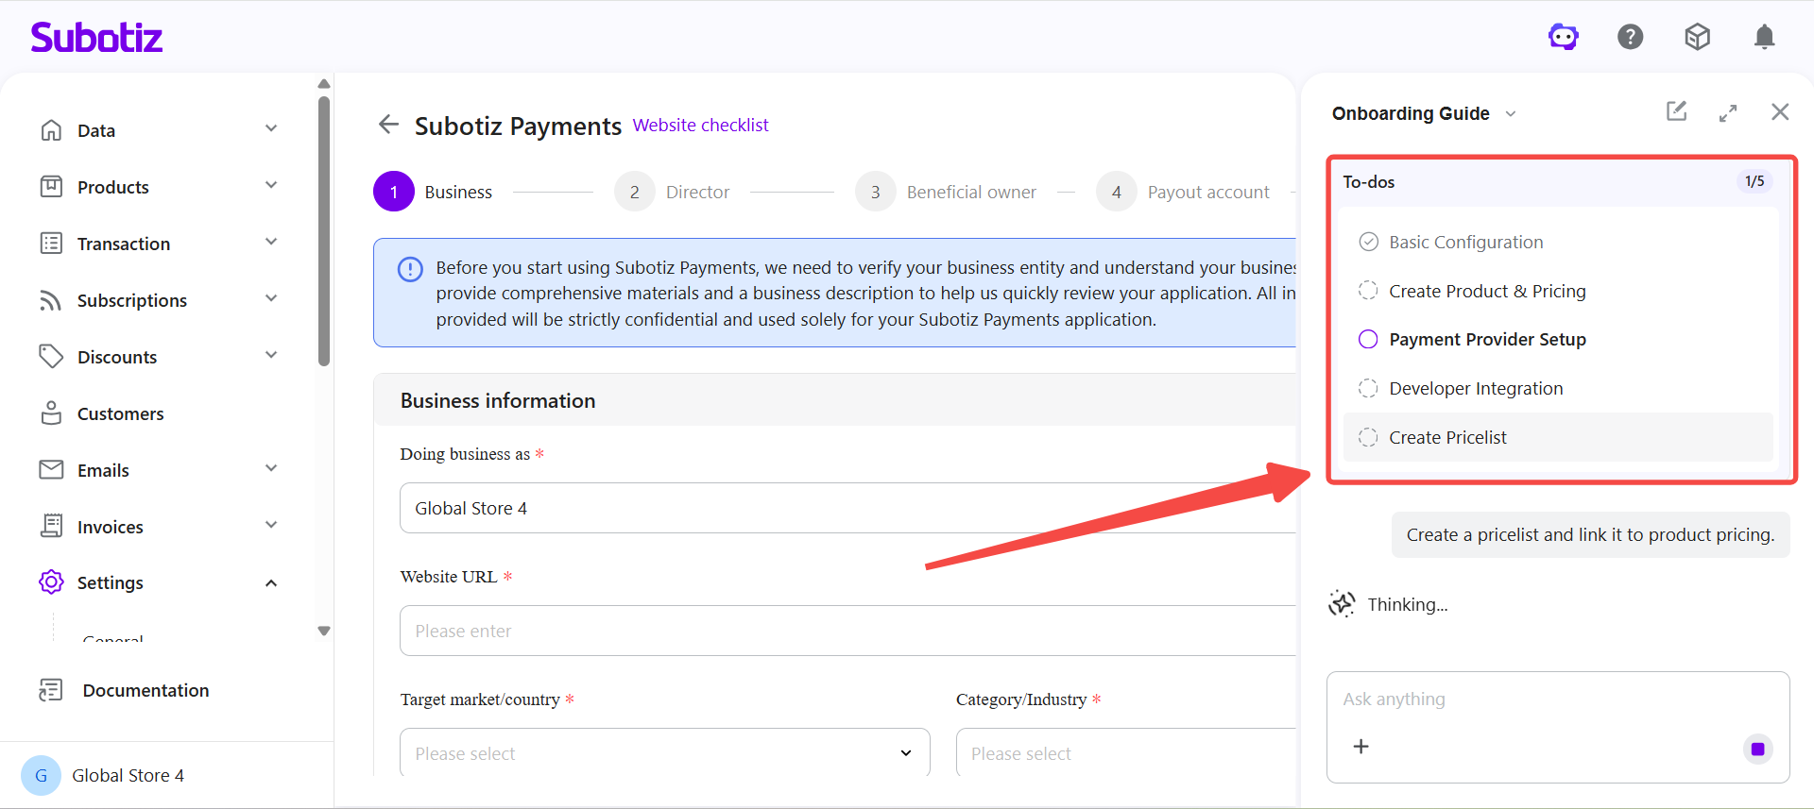
Task: Click the Website URL input field
Action: coord(847,631)
